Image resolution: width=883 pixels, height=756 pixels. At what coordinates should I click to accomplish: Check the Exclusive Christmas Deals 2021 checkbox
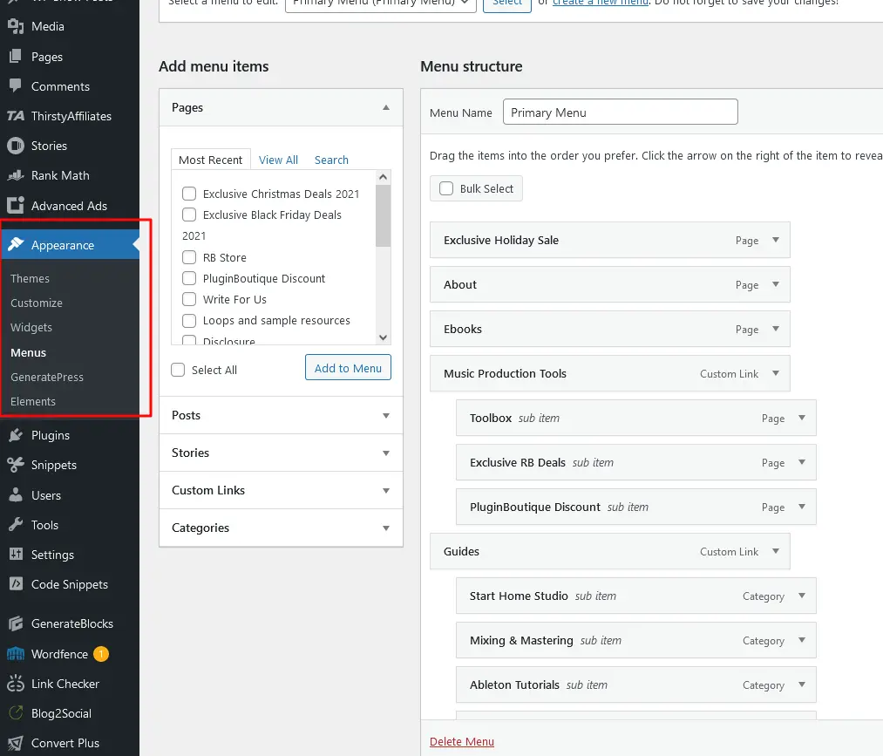(189, 194)
